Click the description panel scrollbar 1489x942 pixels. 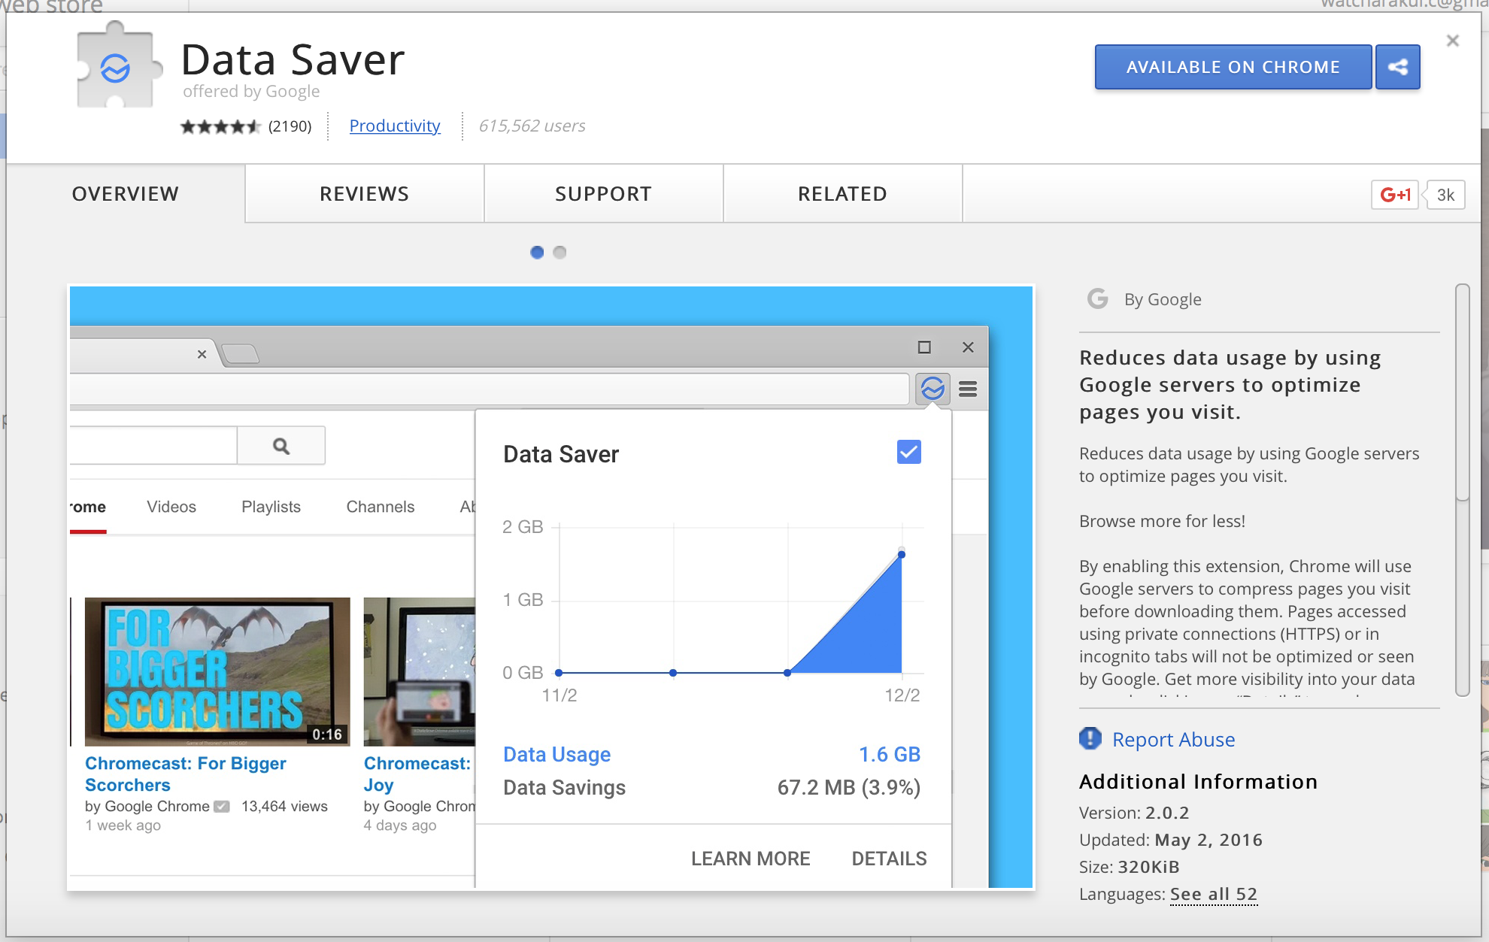click(x=1462, y=392)
